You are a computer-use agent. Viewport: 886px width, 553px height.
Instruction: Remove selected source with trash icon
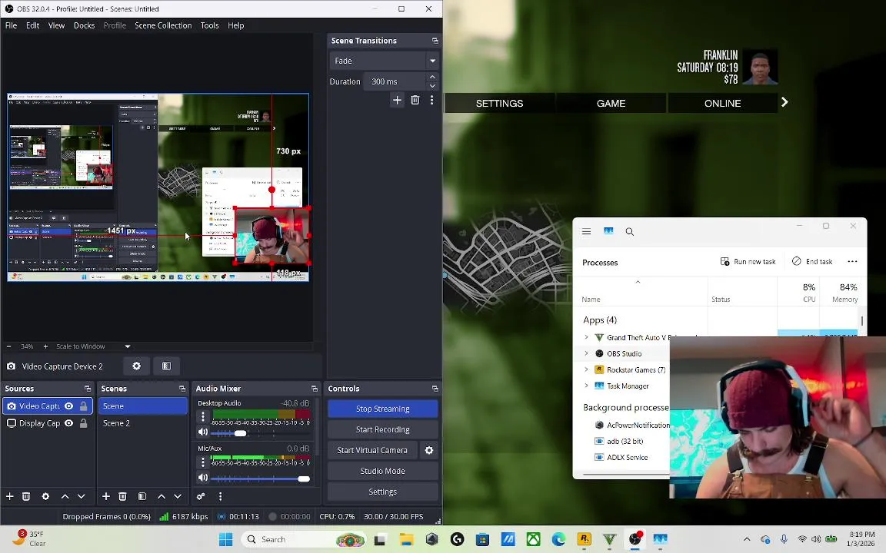point(26,497)
